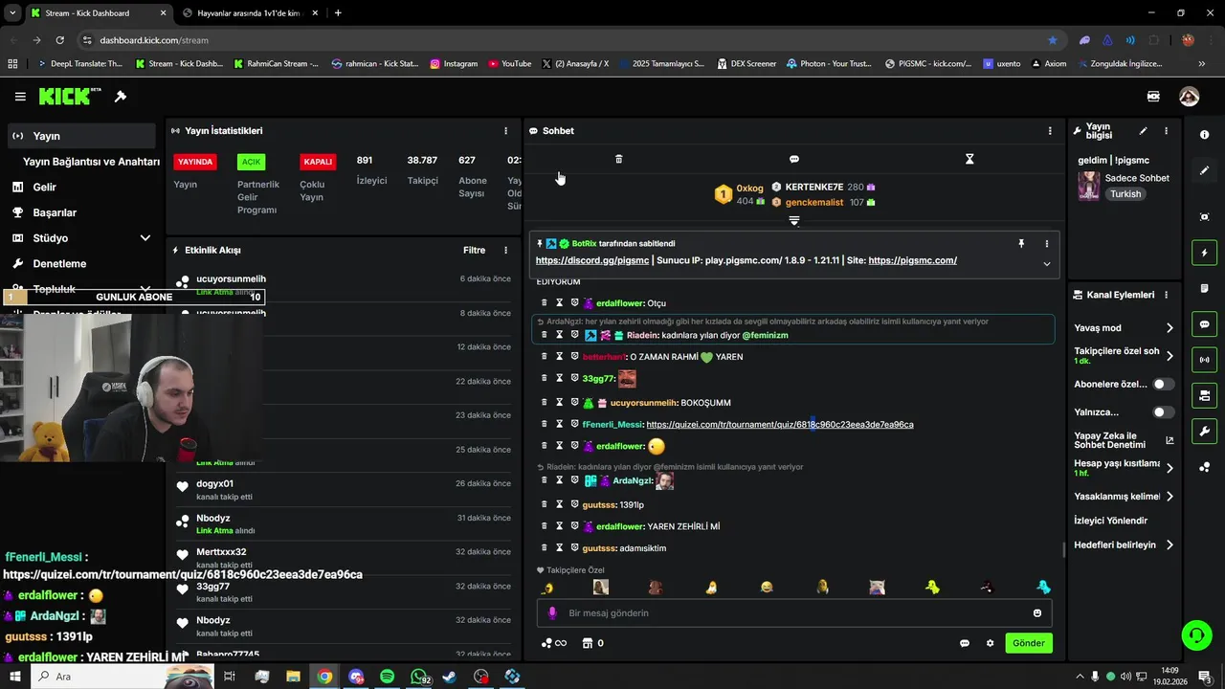Select the hourglass icon under Sohbet header
The width and height of the screenshot is (1225, 689).
[969, 159]
